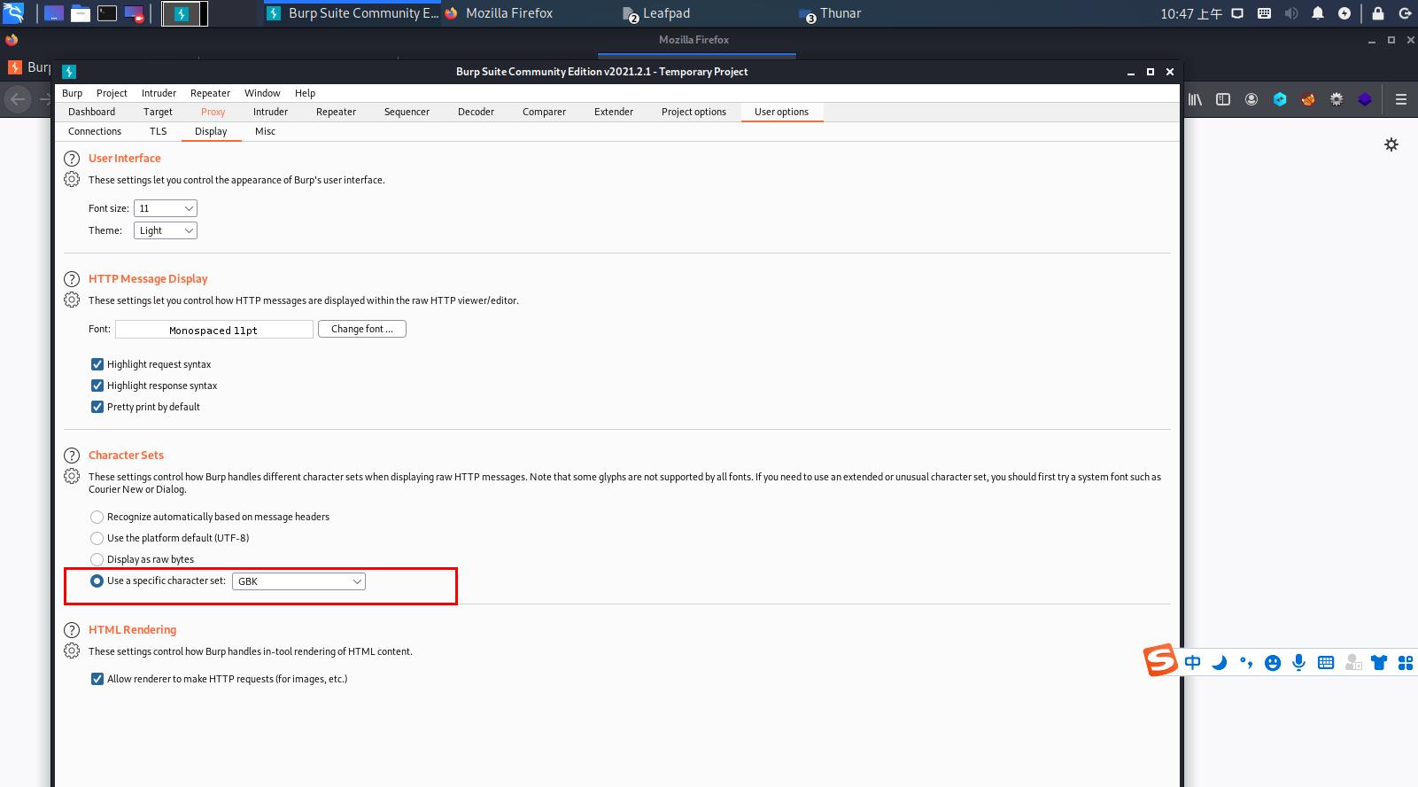
Task: Open the Project menu
Action: point(112,93)
